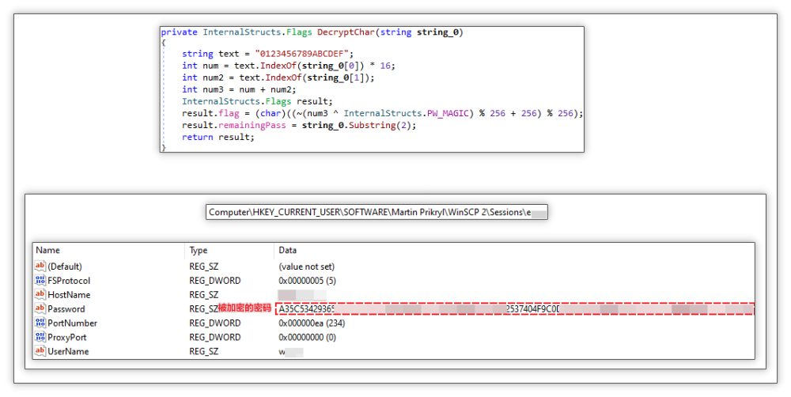The width and height of the screenshot is (791, 397).
Task: Click the registry path address bar
Action: (x=376, y=213)
